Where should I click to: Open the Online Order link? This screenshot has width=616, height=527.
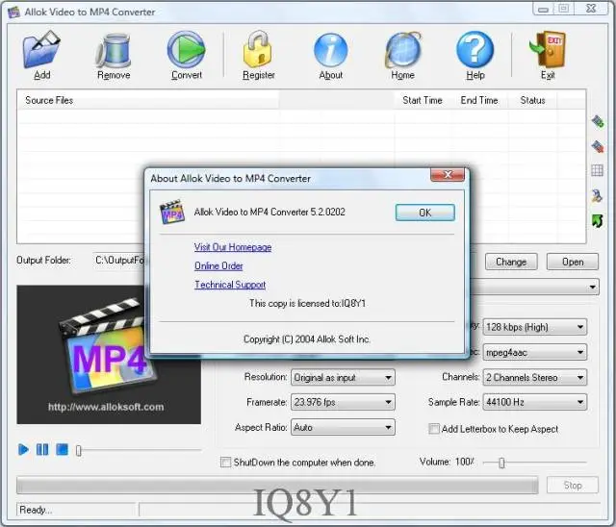point(218,266)
